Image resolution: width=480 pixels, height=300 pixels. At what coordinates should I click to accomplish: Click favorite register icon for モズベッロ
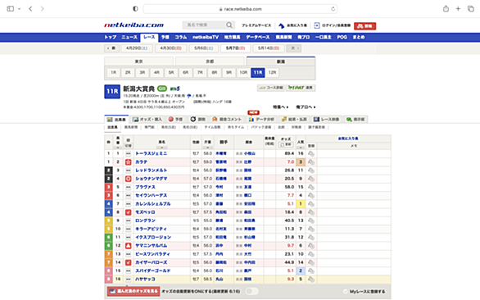[x=311, y=212]
